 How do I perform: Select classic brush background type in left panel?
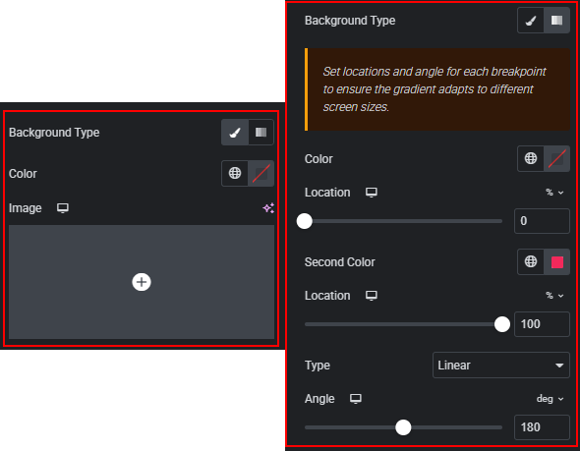click(x=235, y=133)
